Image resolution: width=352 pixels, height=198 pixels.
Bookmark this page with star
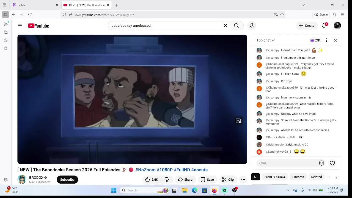(x=282, y=15)
